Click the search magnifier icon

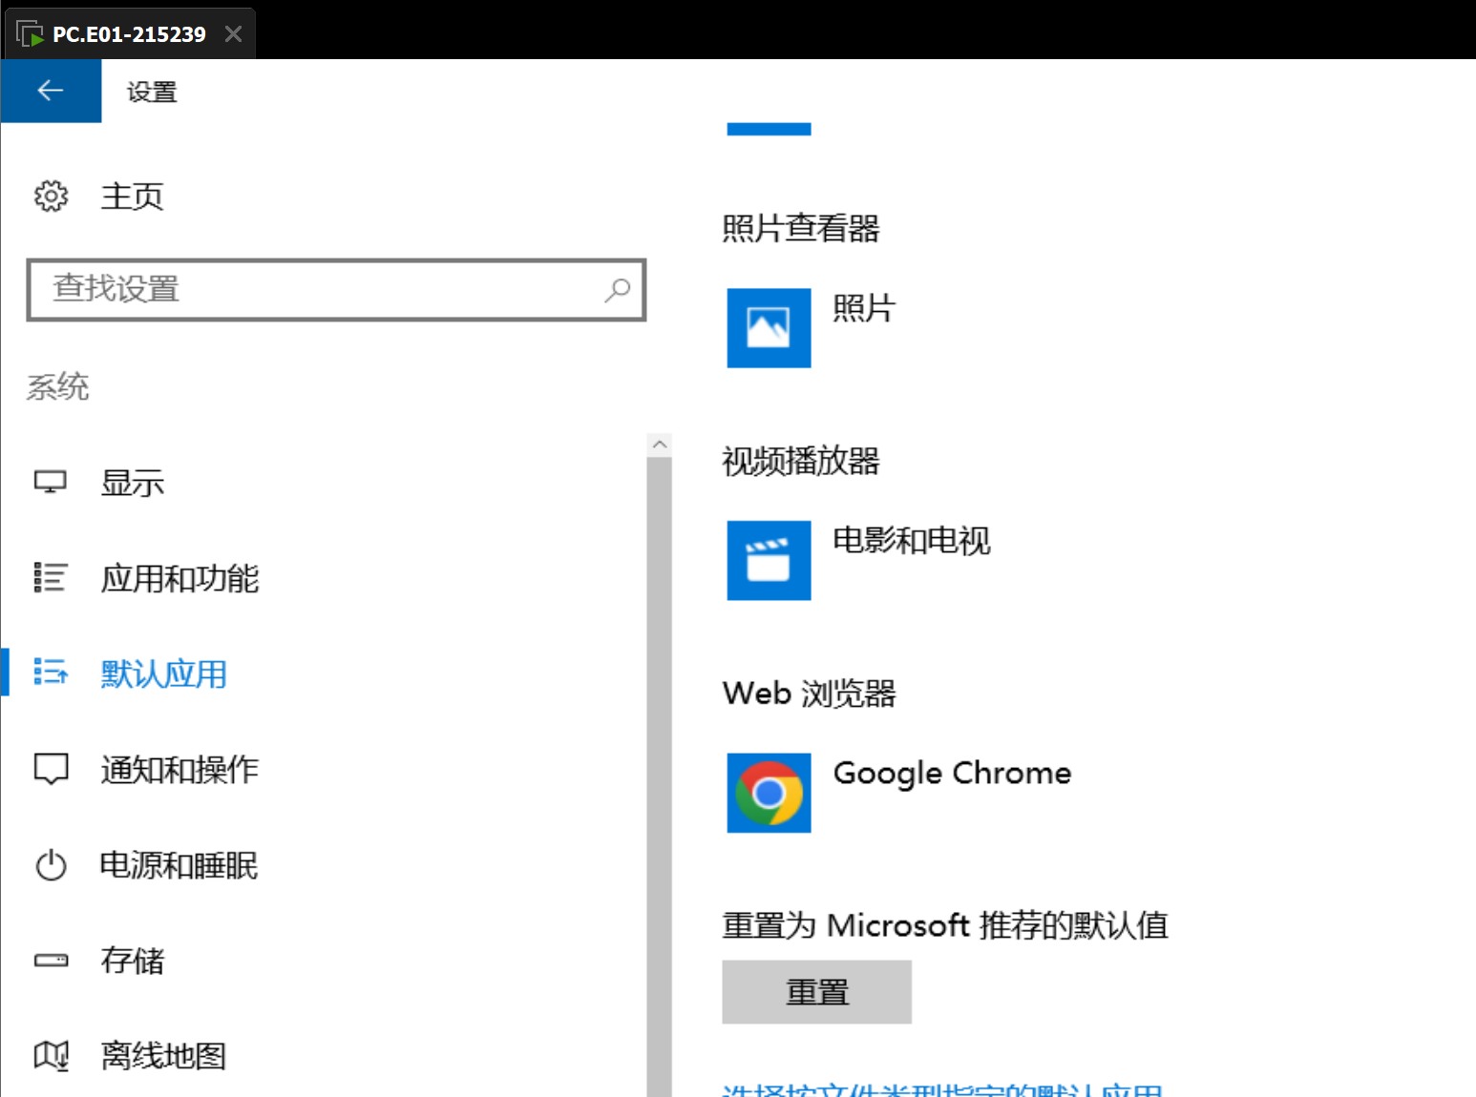pos(618,289)
